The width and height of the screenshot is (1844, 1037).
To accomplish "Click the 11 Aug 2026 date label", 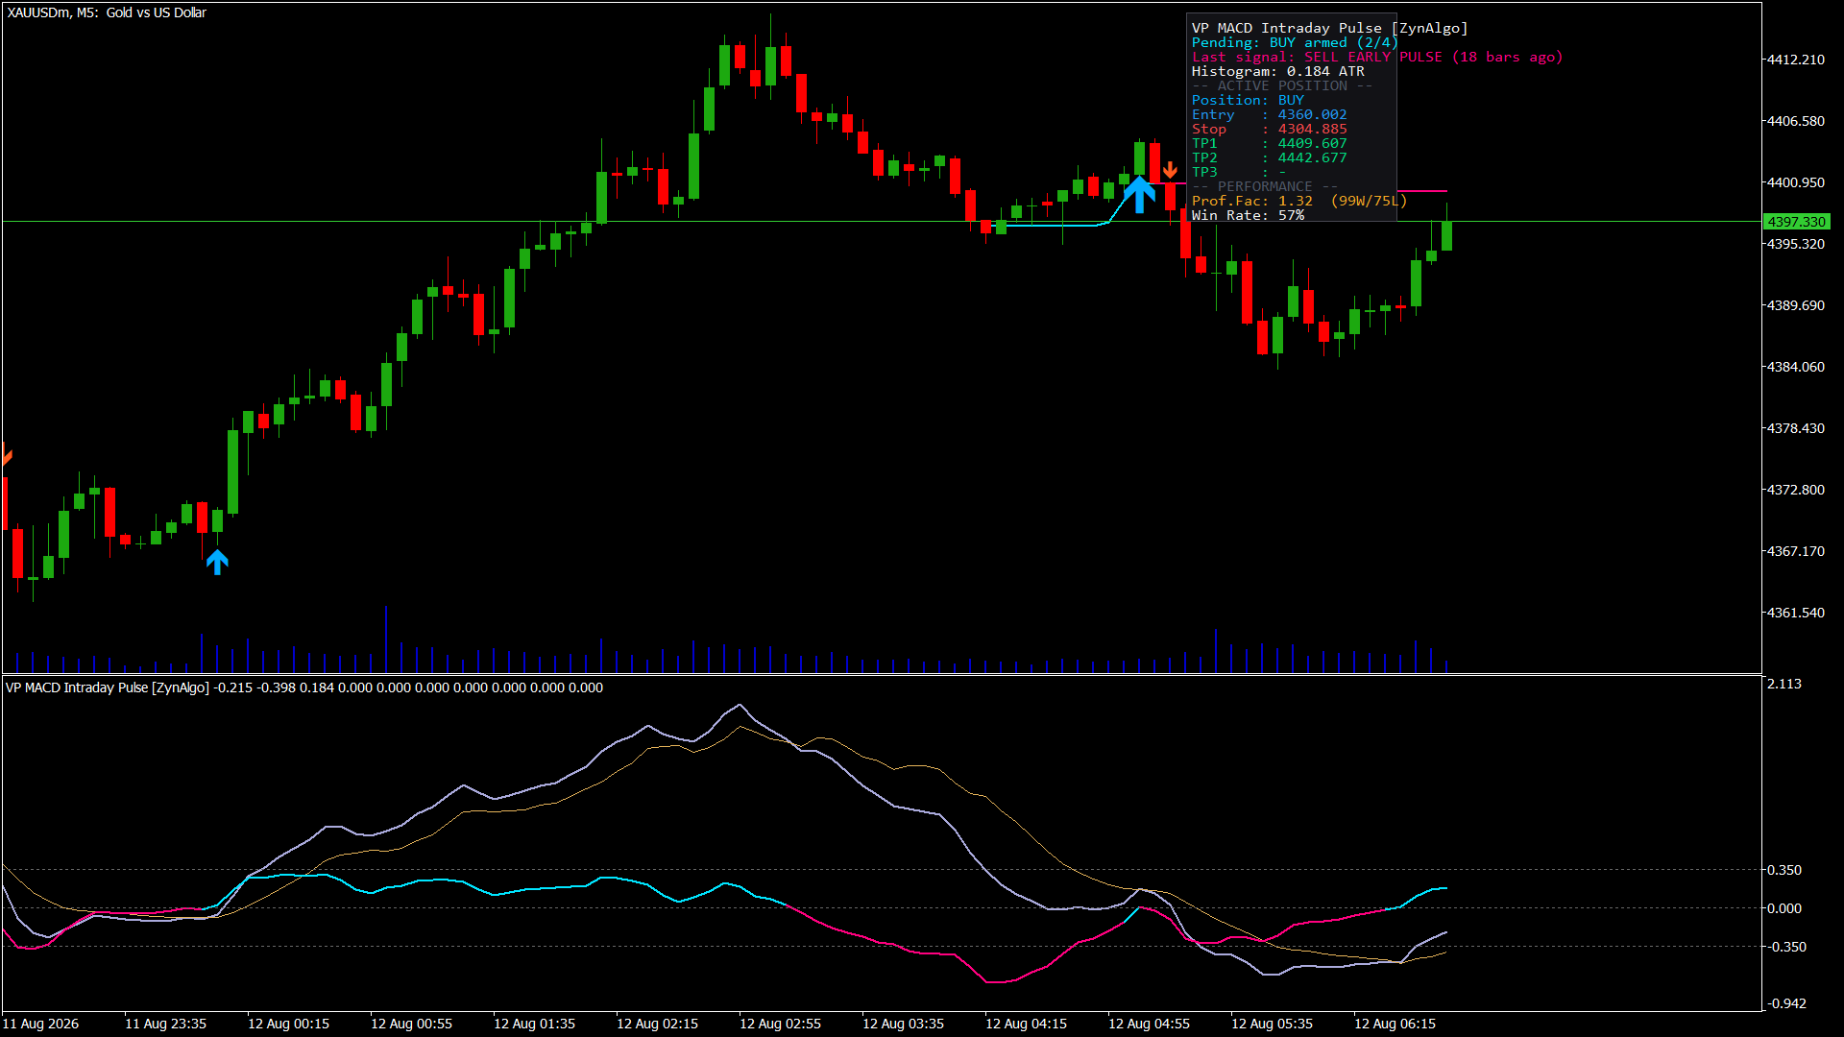I will (40, 1024).
